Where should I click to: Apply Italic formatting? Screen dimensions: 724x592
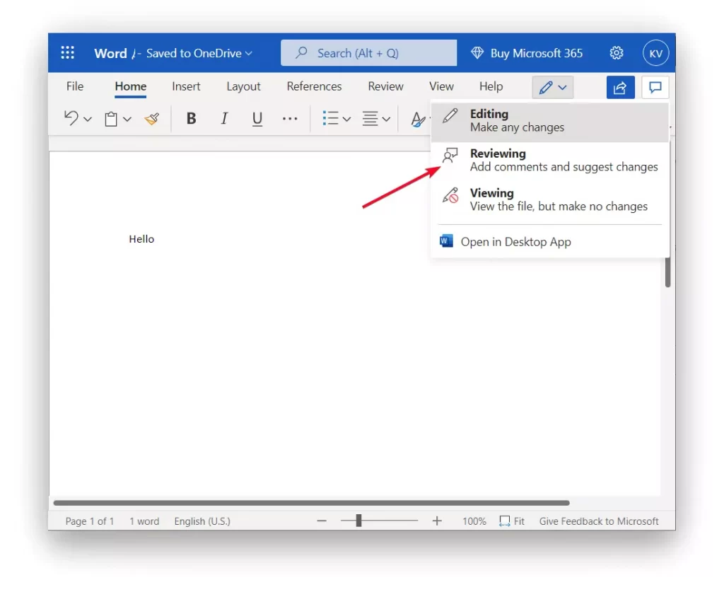pos(224,119)
